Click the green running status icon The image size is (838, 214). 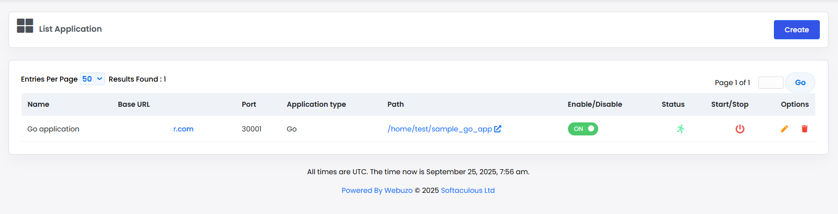680,129
